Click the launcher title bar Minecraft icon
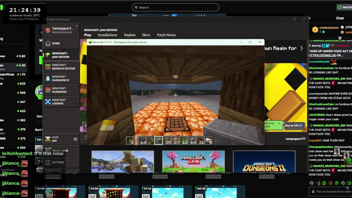The image size is (352, 198). click(x=46, y=20)
